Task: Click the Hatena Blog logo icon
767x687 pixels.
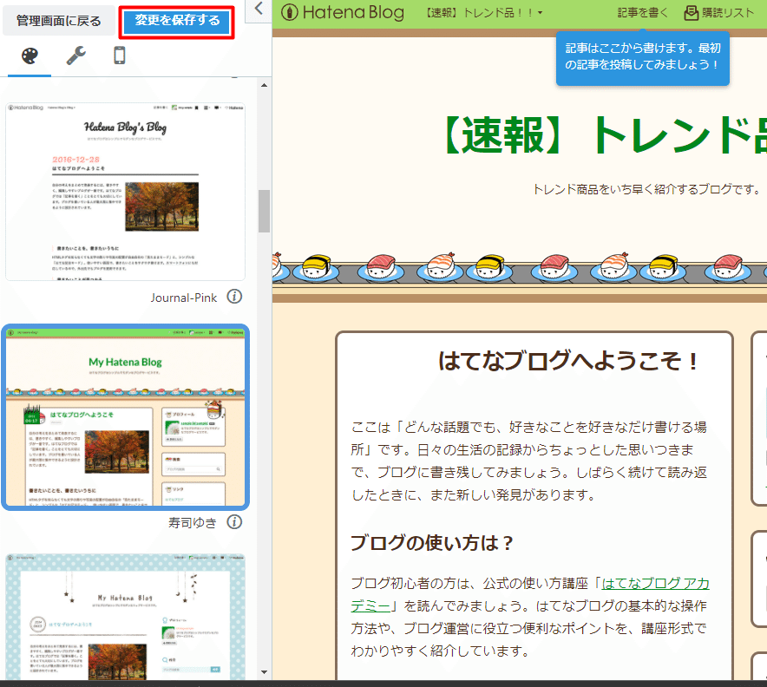Action: tap(290, 13)
